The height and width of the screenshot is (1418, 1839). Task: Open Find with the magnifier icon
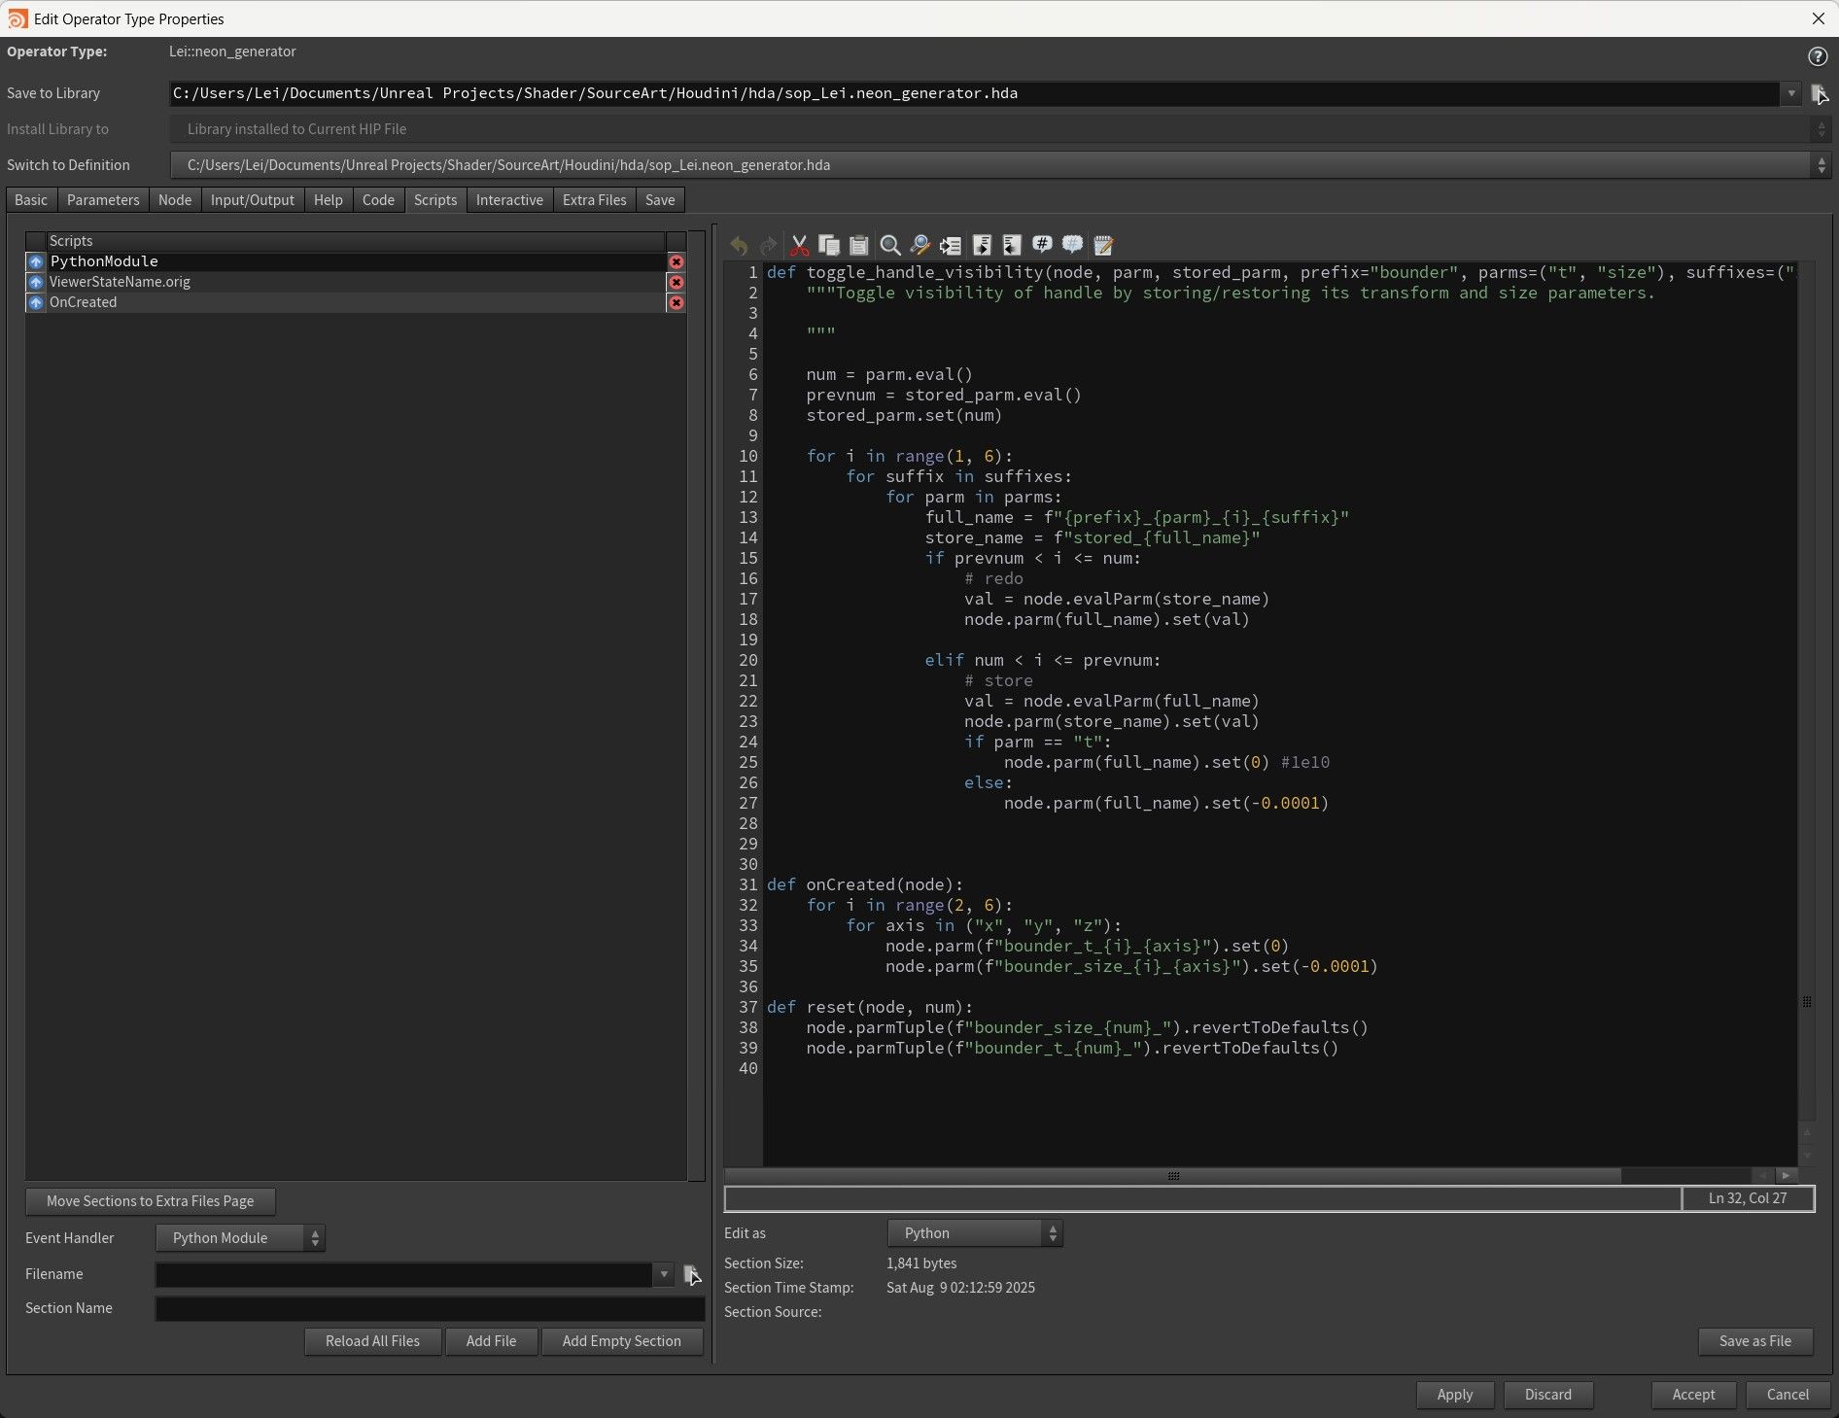tap(889, 245)
